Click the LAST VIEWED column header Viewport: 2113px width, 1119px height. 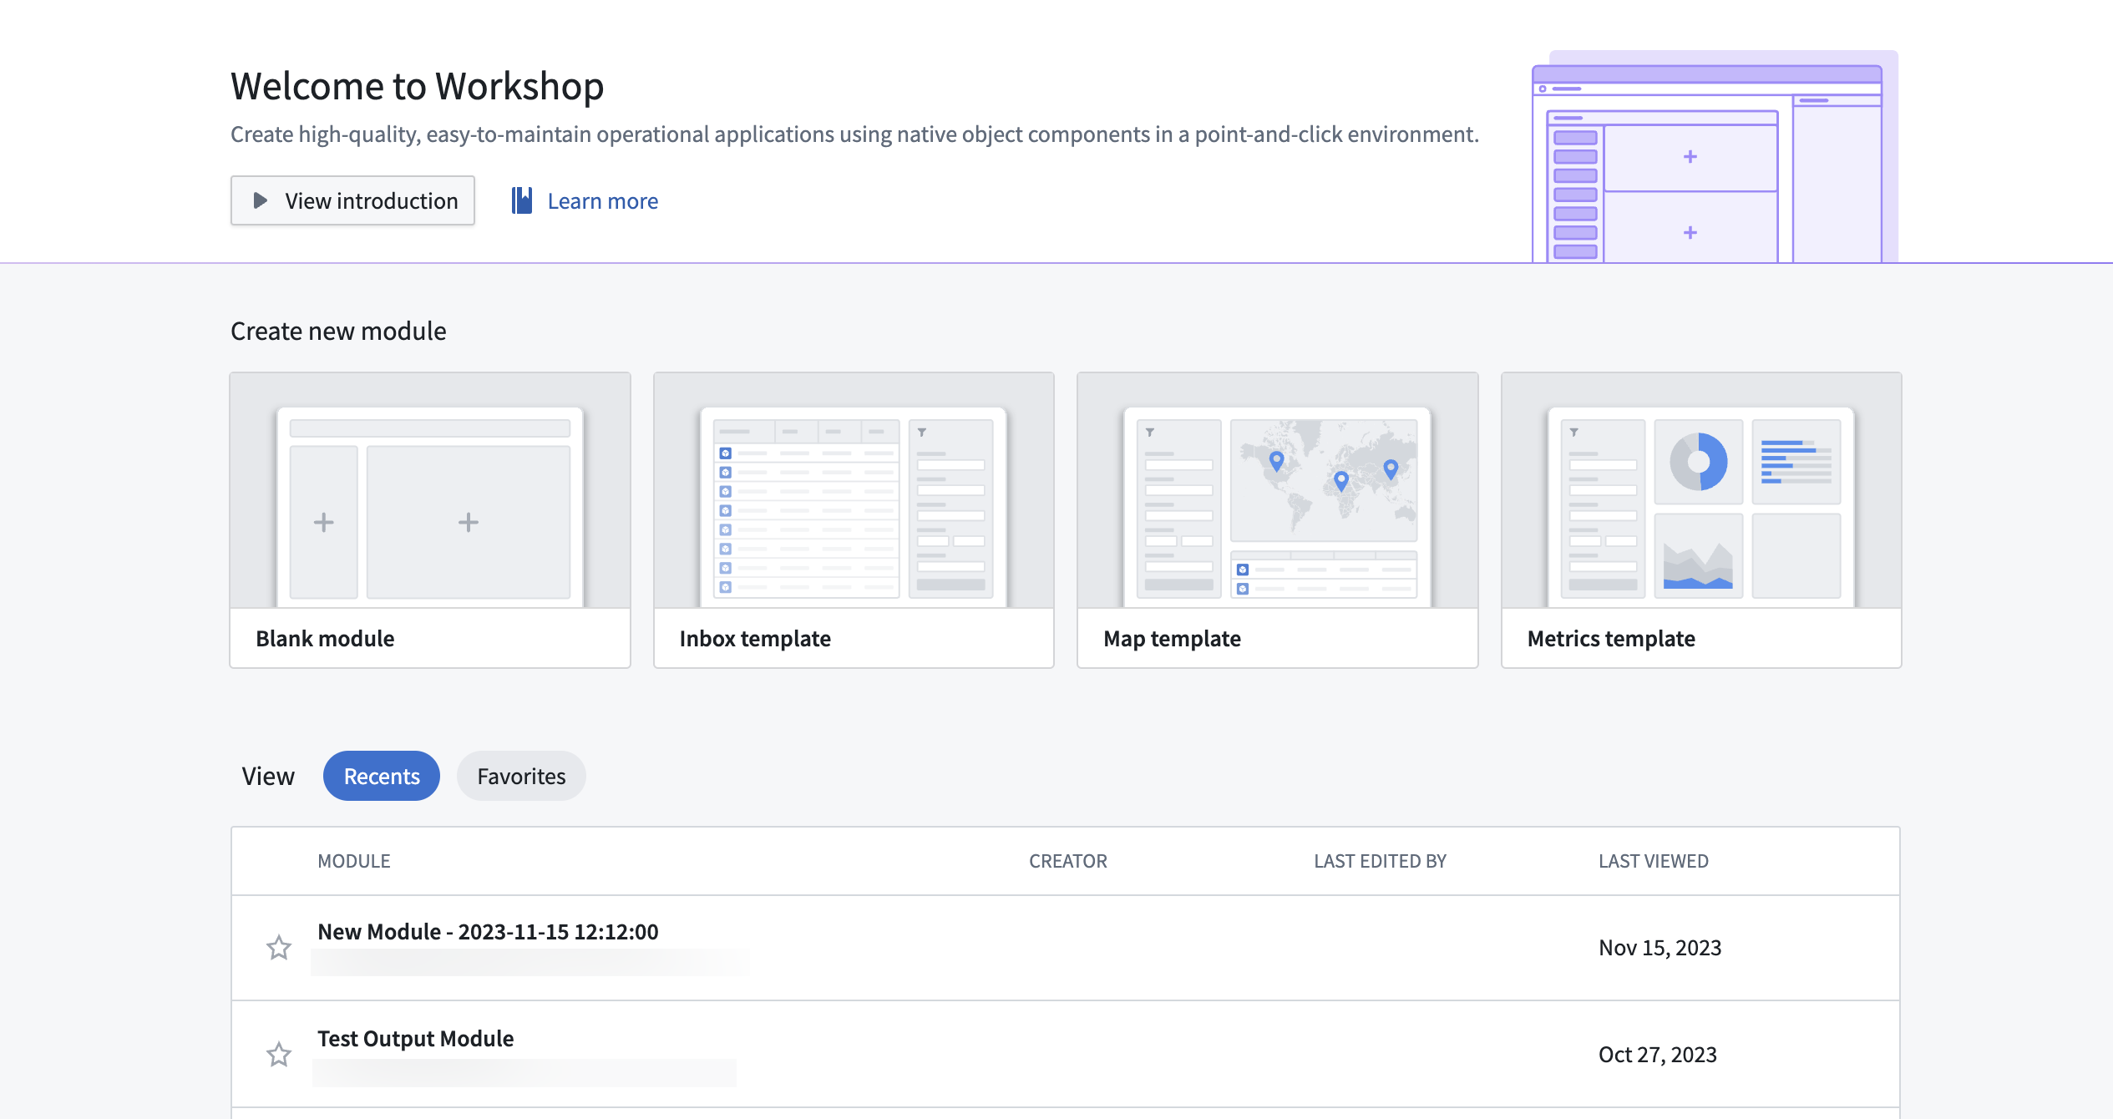pos(1654,861)
